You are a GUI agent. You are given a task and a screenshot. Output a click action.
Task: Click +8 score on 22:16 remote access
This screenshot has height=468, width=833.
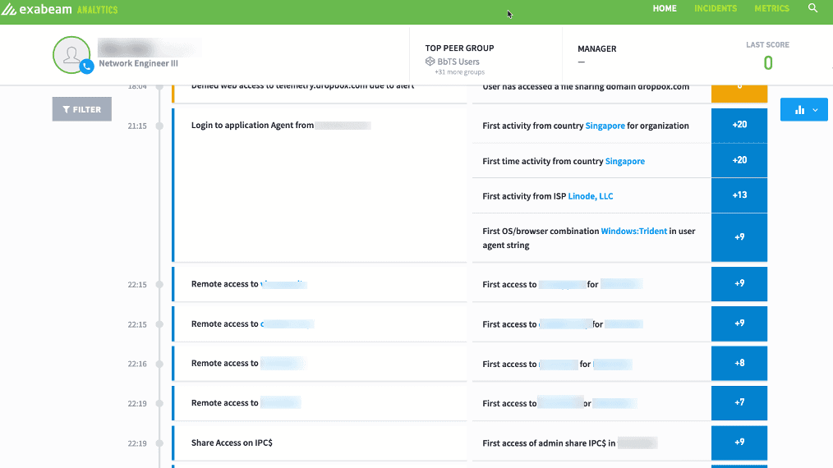click(x=739, y=363)
